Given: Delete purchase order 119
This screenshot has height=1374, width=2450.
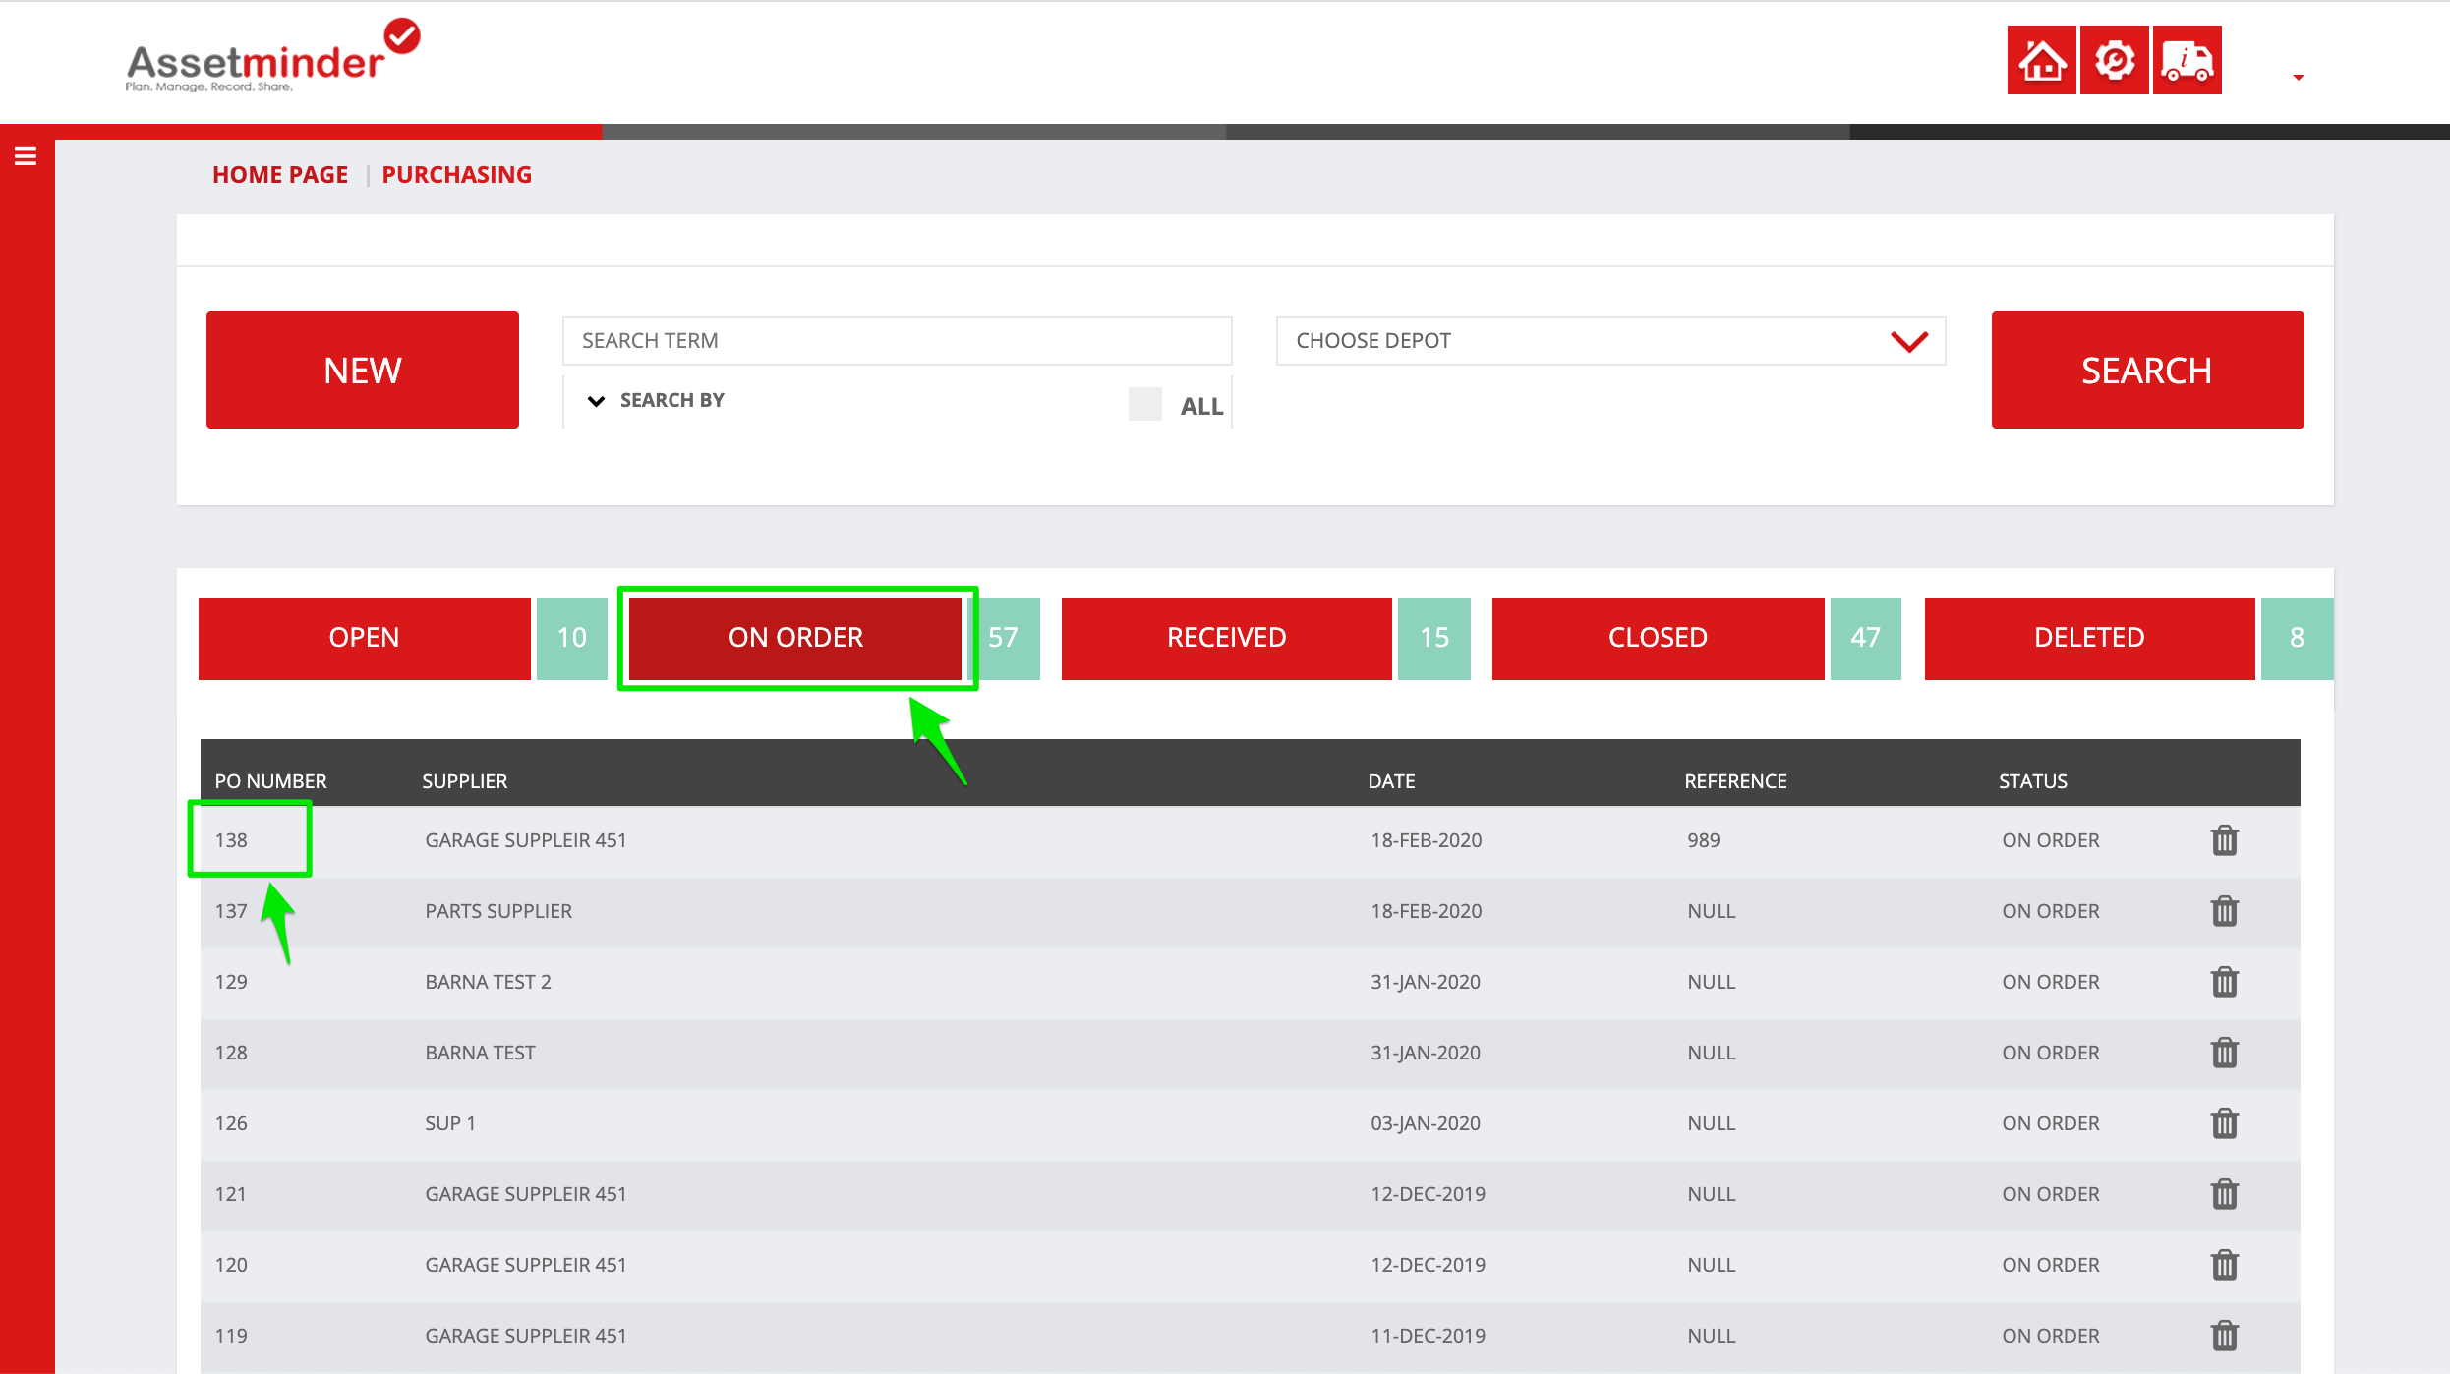Looking at the screenshot, I should 2224,1336.
